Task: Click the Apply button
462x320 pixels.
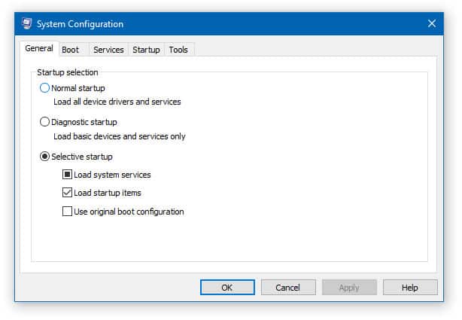Action: click(349, 288)
